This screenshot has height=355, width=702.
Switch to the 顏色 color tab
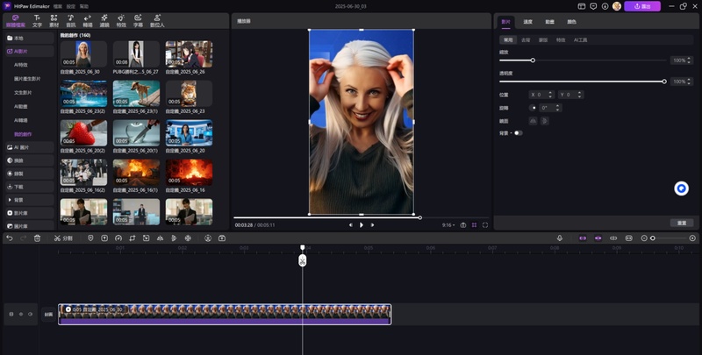click(572, 22)
